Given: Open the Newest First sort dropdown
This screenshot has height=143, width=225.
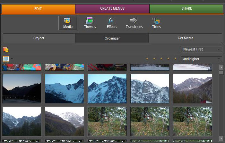Looking at the screenshot, I should point(201,49).
